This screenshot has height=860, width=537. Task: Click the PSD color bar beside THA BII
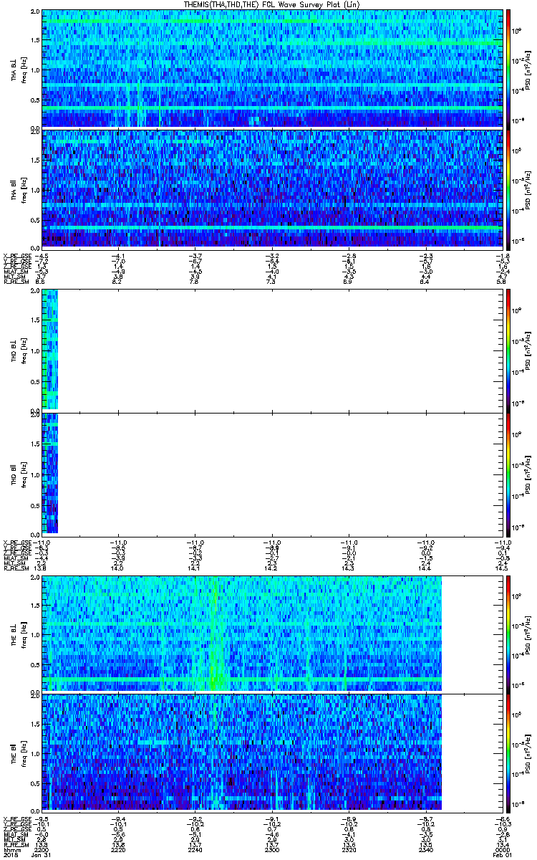(508, 188)
